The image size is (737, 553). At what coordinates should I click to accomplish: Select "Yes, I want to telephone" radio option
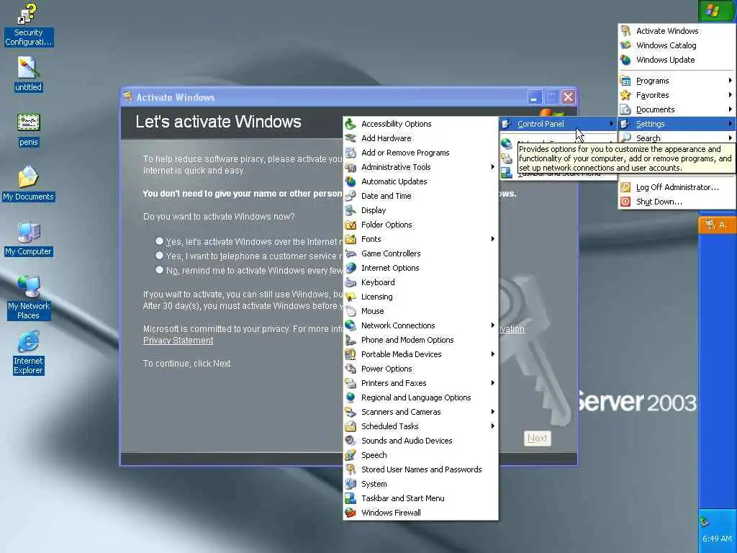tap(159, 256)
